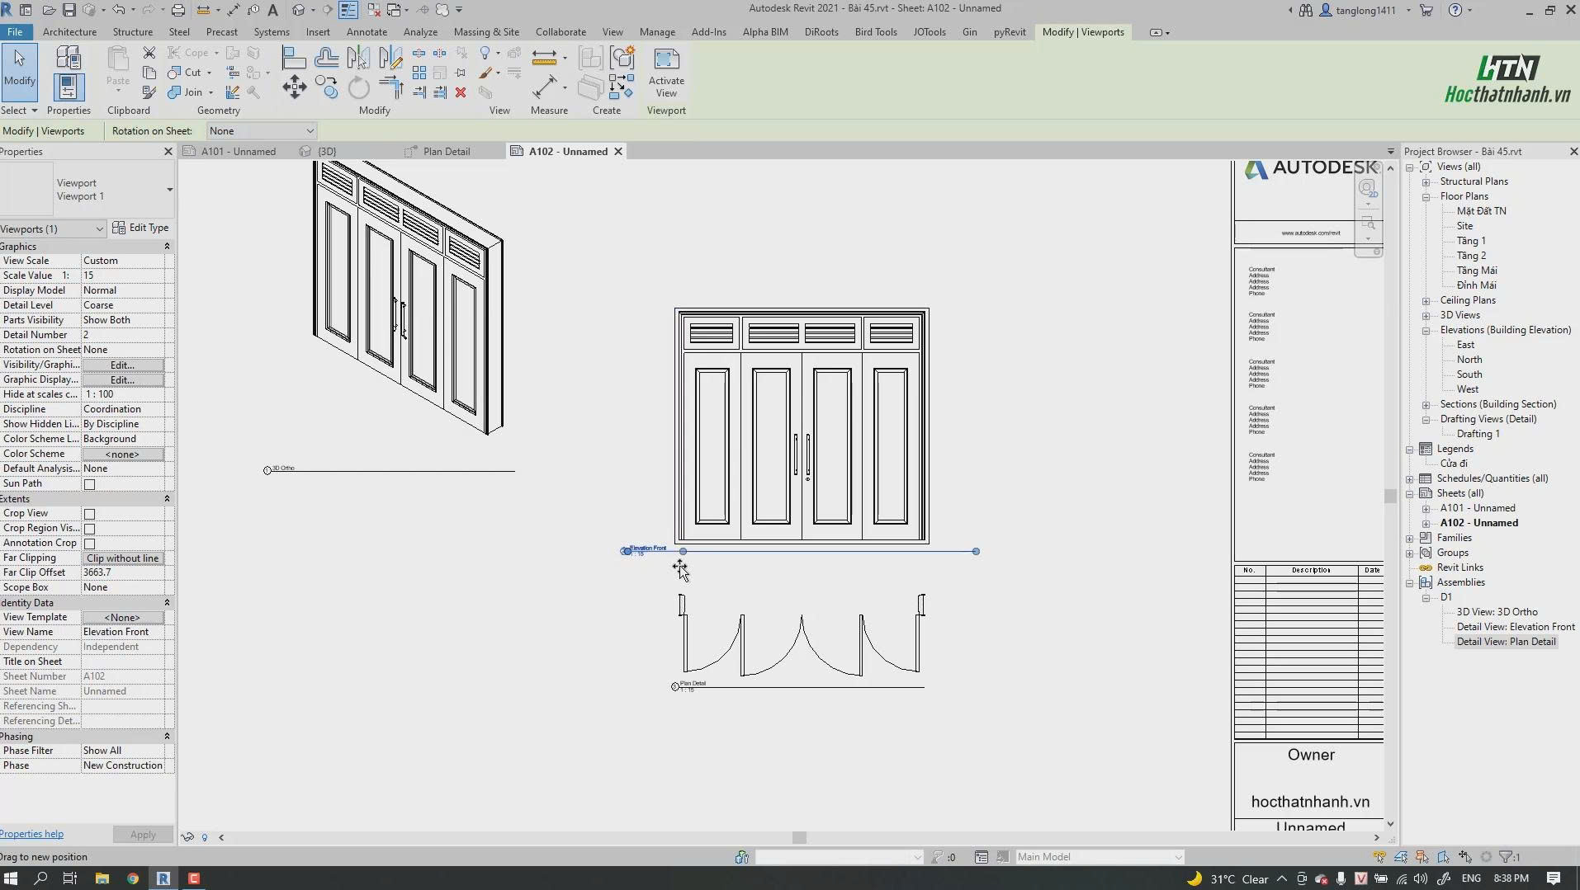This screenshot has width=1580, height=890.
Task: Click the Clip without line button
Action: pyautogui.click(x=122, y=558)
